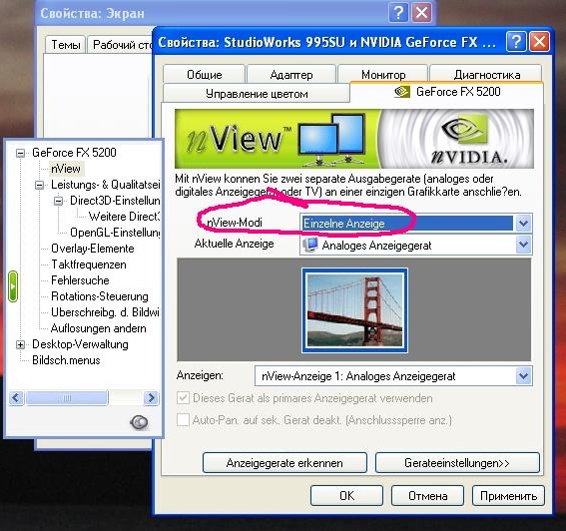
Task: Select the nView tree item
Action: [66, 169]
